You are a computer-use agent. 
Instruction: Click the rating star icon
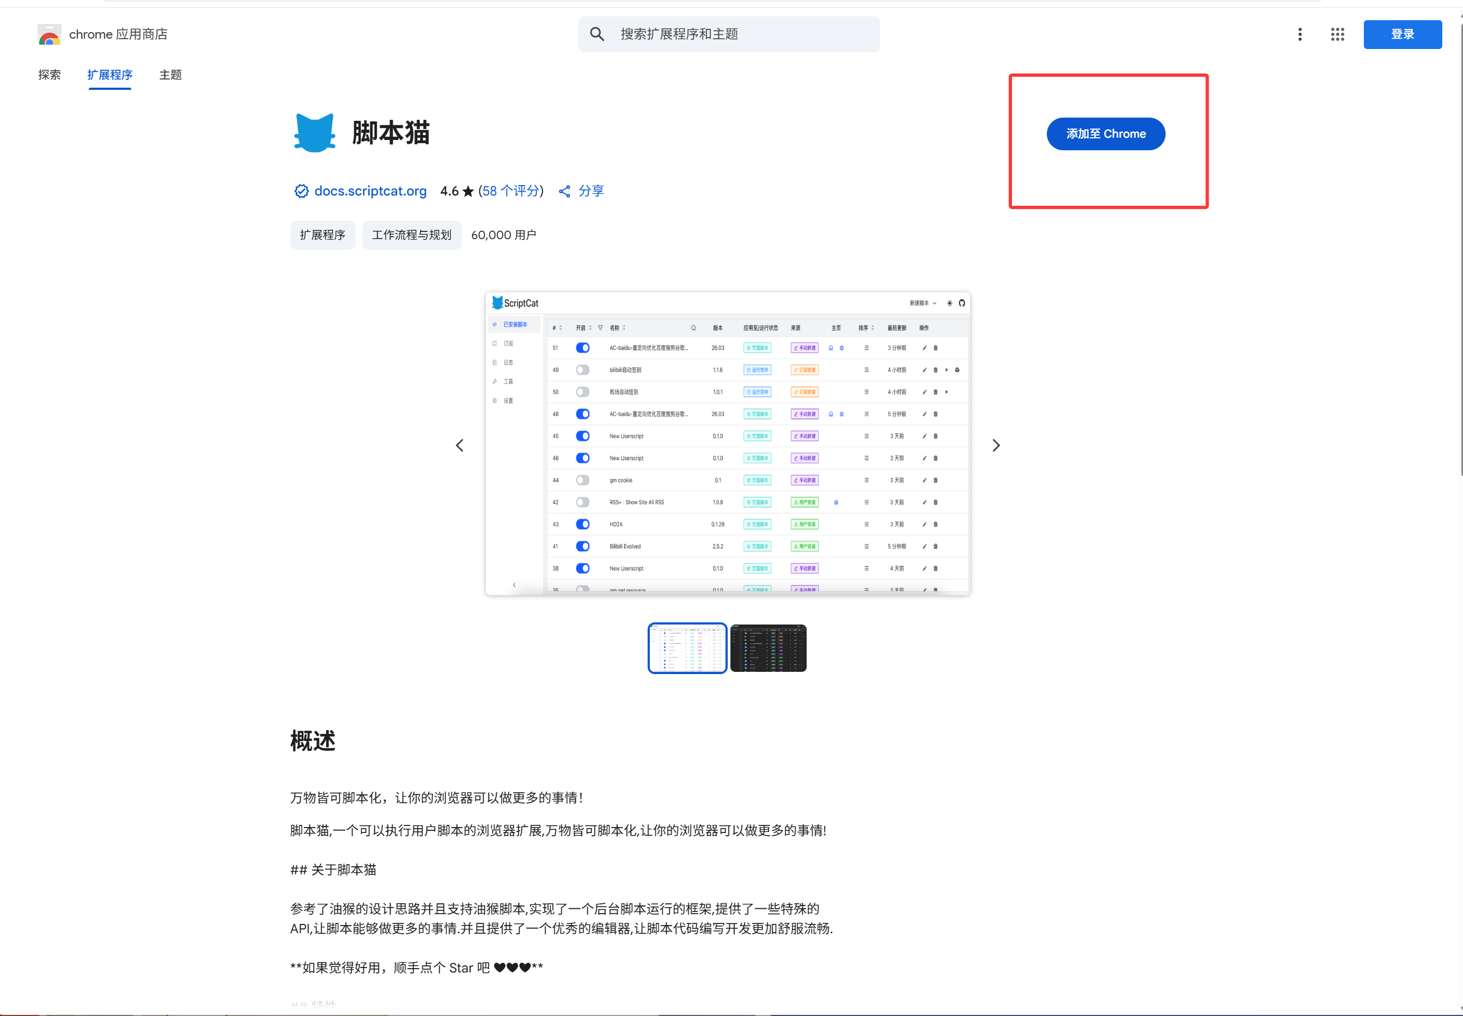point(468,191)
